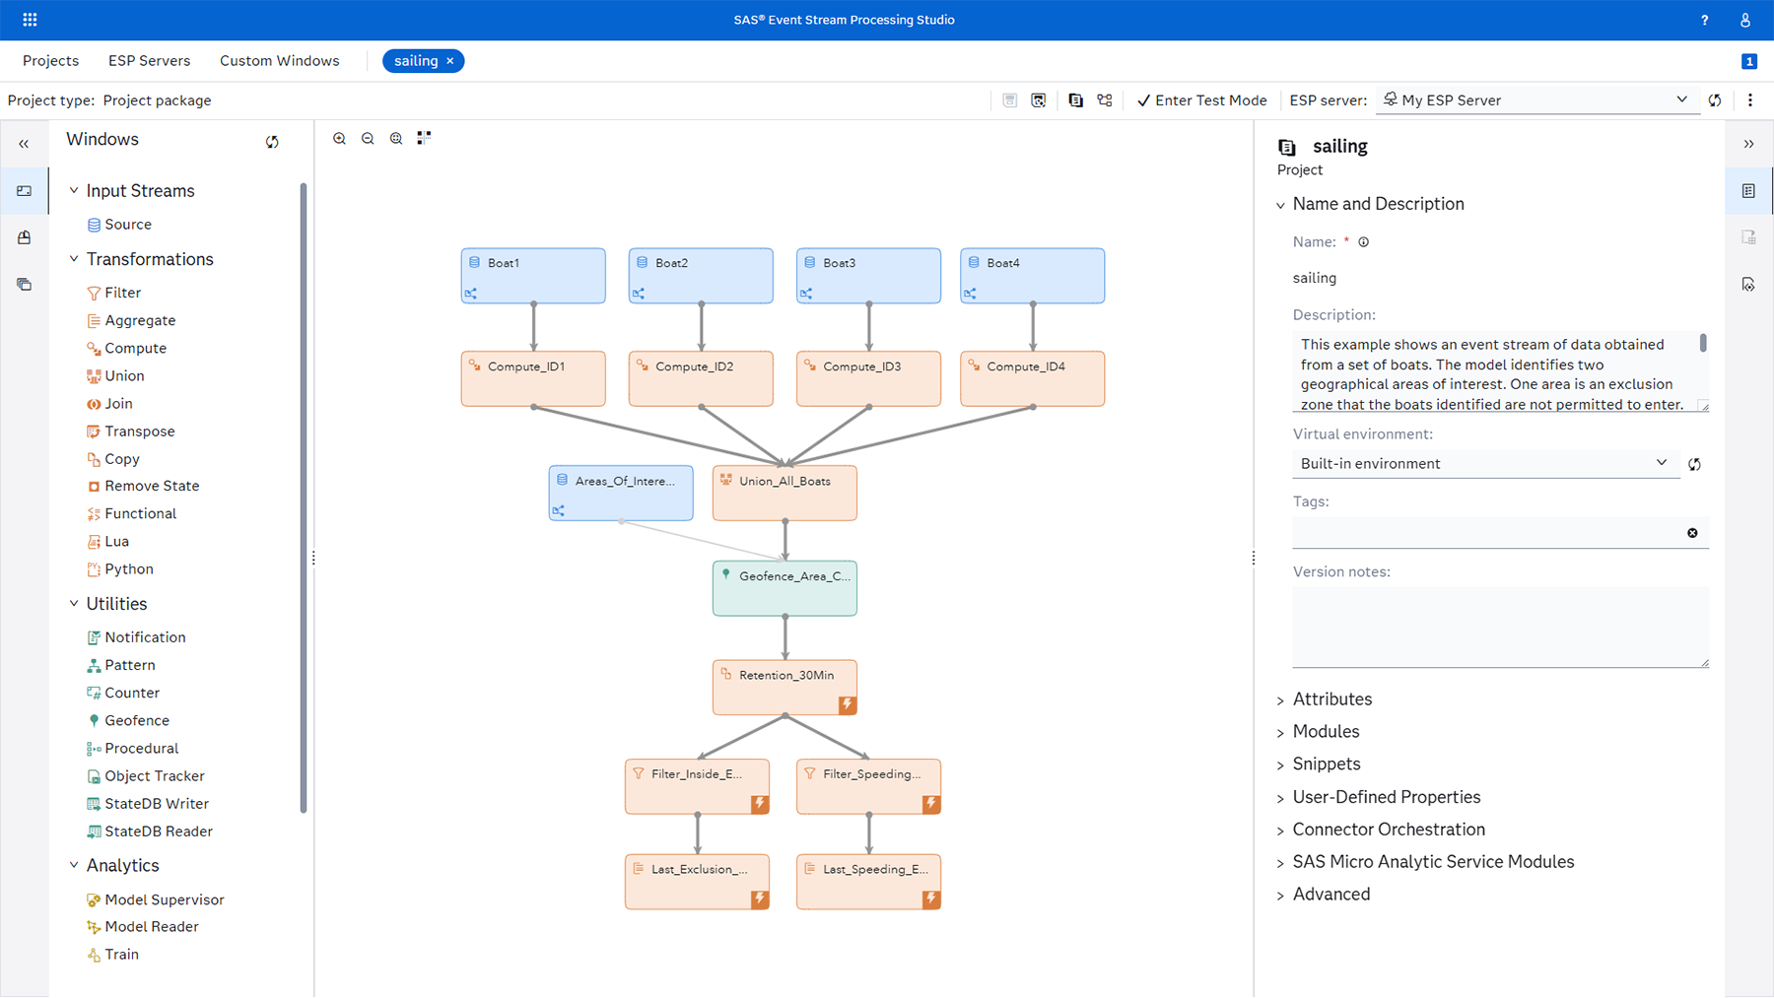The height and width of the screenshot is (998, 1774).
Task: Switch to the ESP Servers tab
Action: (x=149, y=61)
